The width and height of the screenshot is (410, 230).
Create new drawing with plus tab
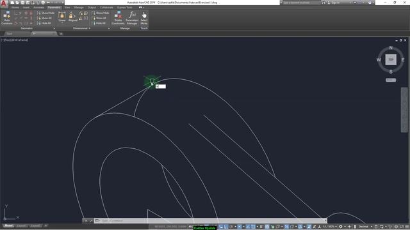tap(61, 34)
